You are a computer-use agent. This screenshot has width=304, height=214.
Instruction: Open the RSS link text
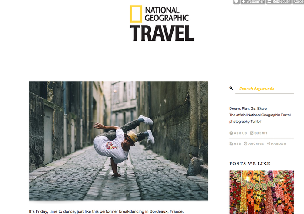click(x=237, y=144)
